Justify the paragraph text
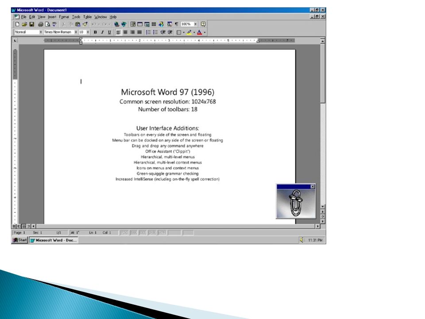This screenshot has width=425, height=319. [139, 32]
